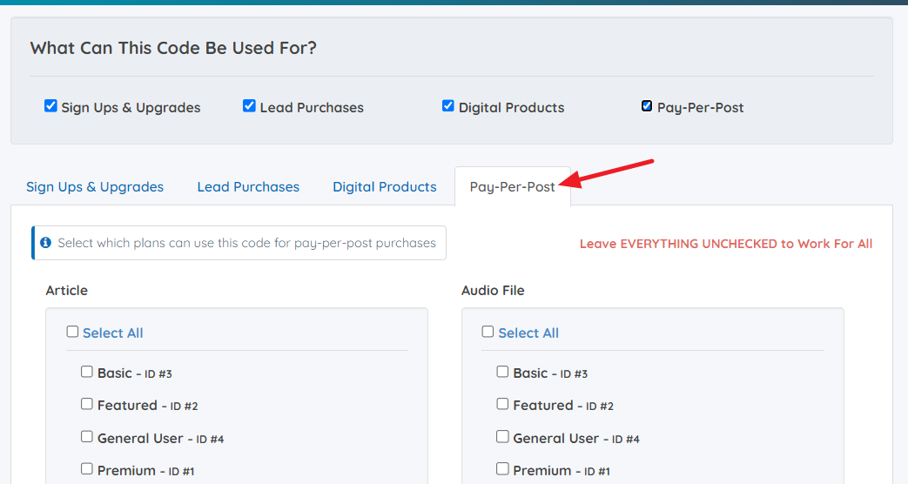Enable Featured ID #2 under Article
Image resolution: width=908 pixels, height=484 pixels.
(x=87, y=404)
